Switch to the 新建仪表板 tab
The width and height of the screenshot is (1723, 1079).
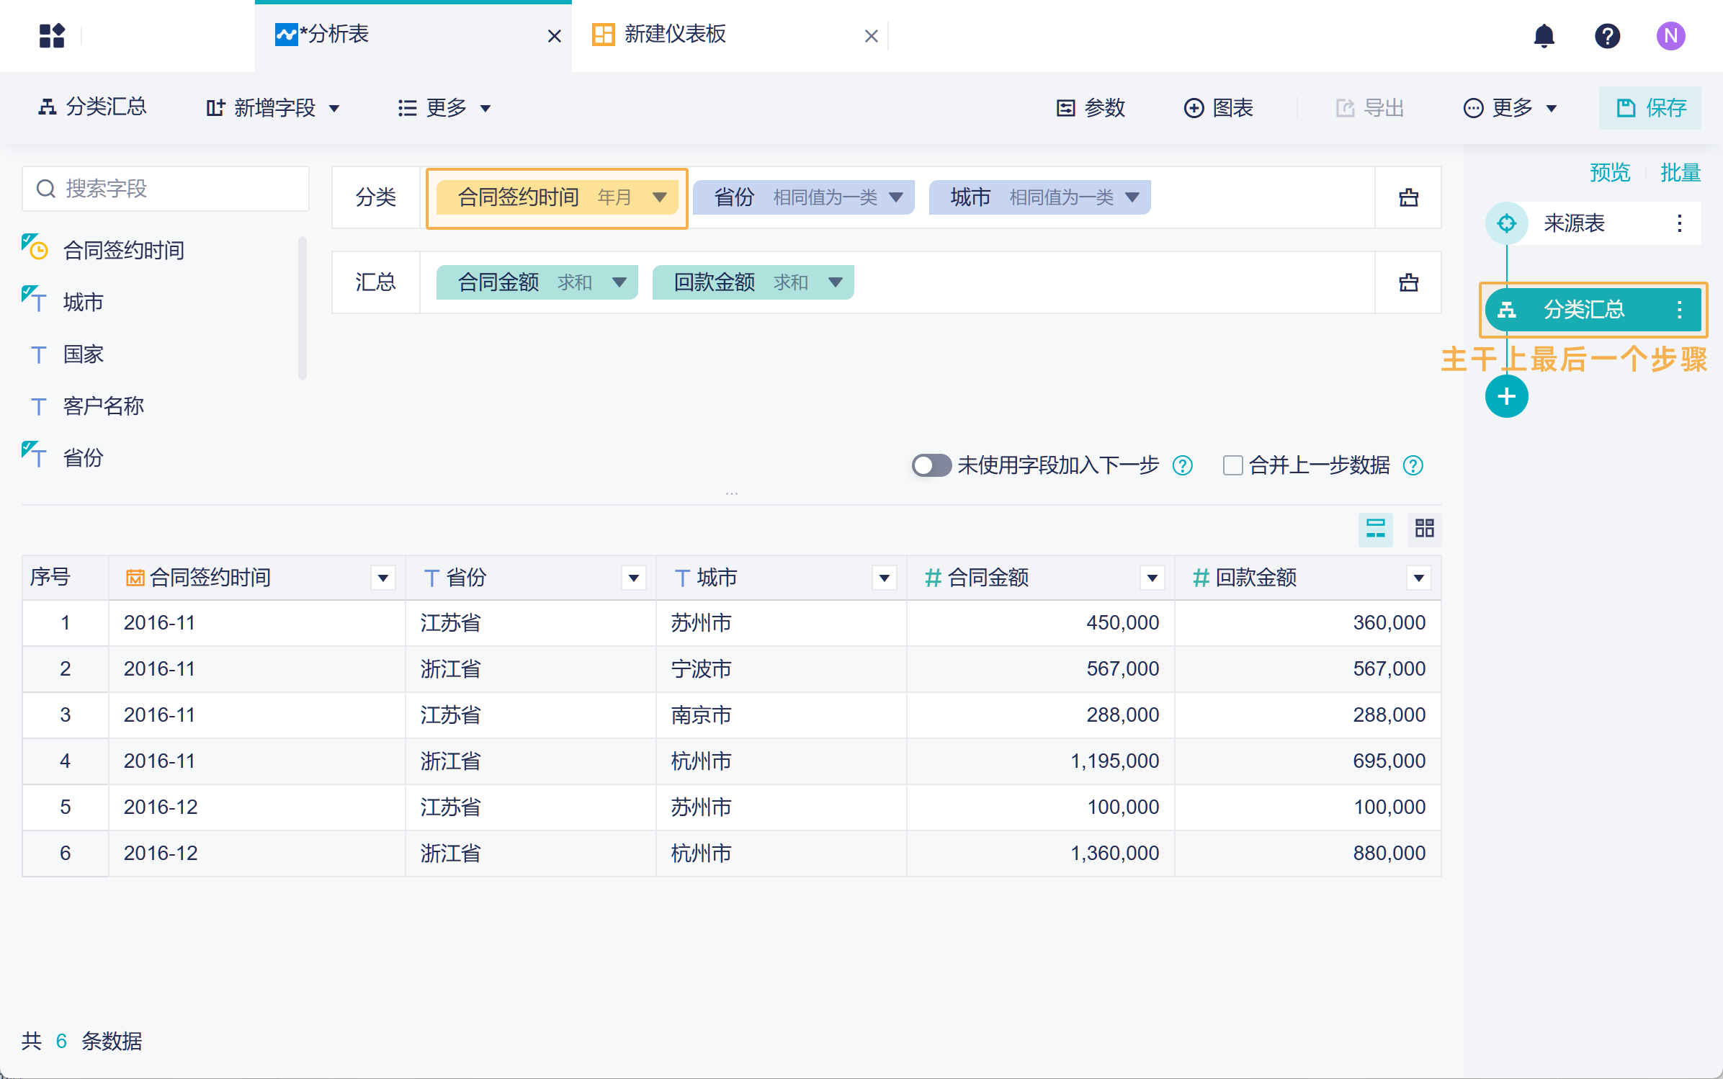coord(674,35)
